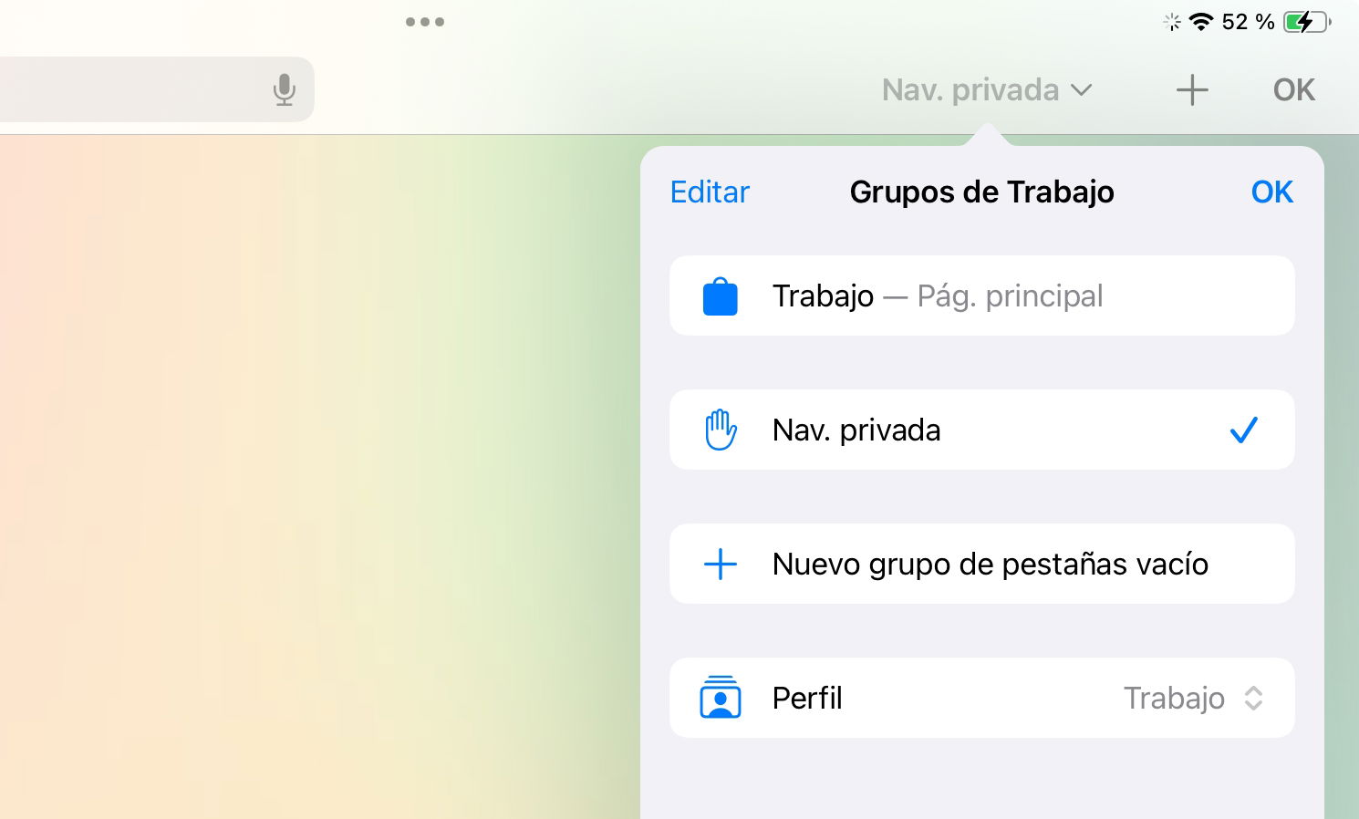The height and width of the screenshot is (819, 1359).
Task: Click the Perfil profile icon
Action: (x=721, y=698)
